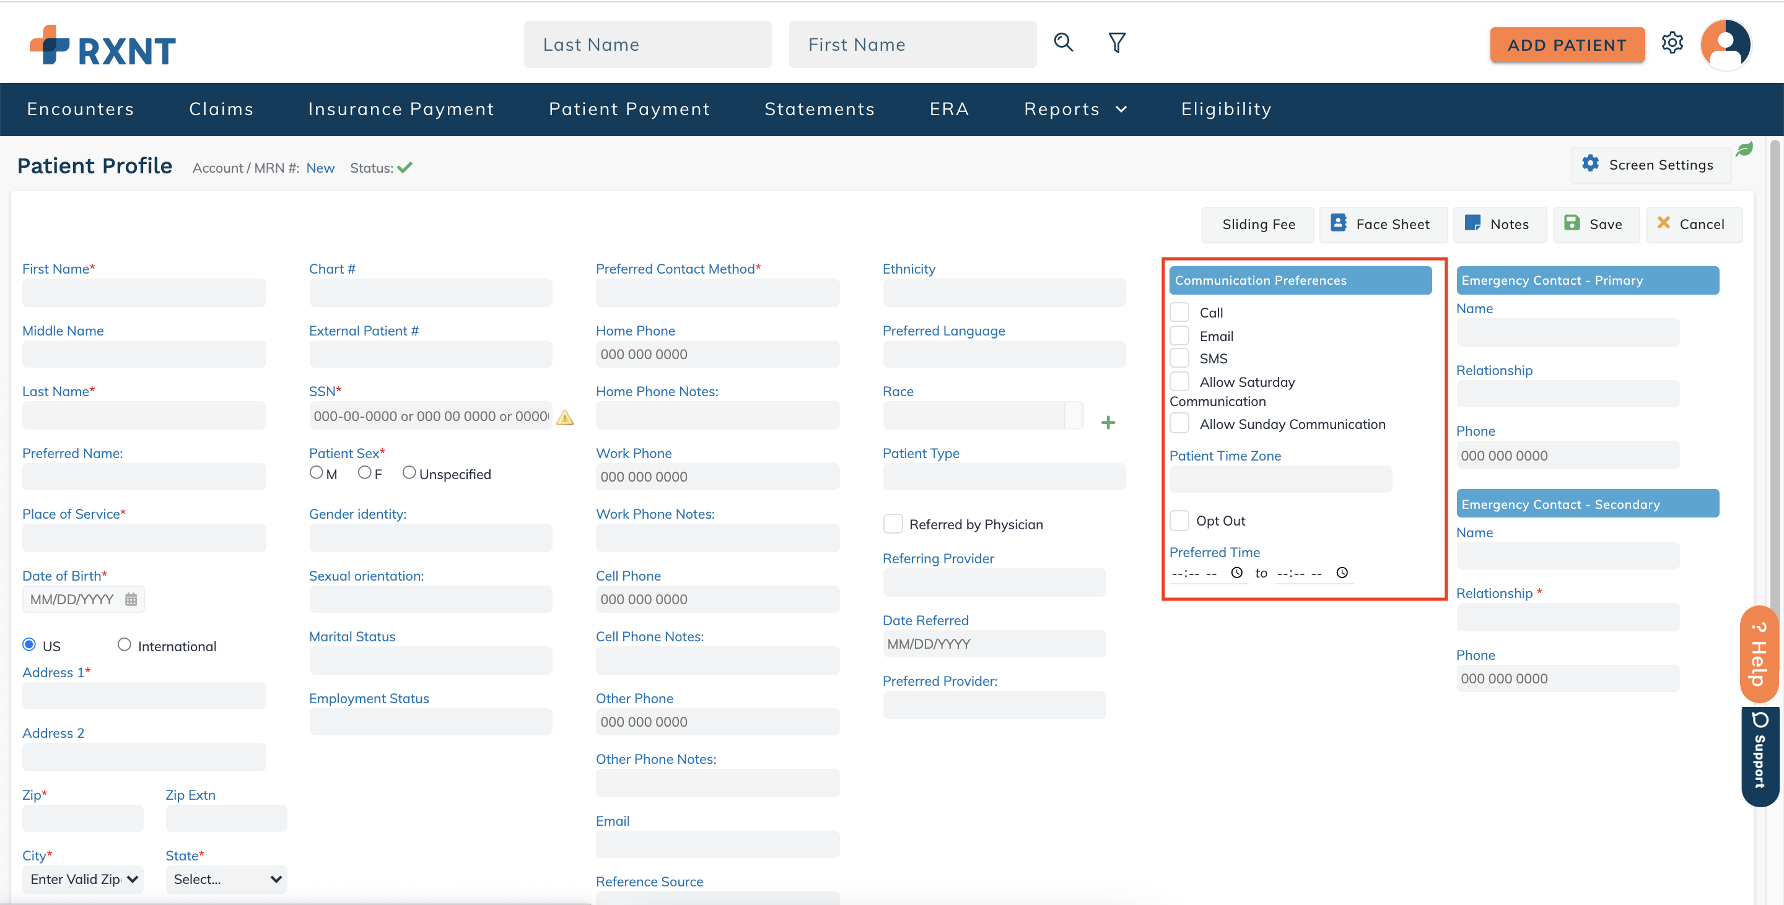Open the orange Help tab
The height and width of the screenshot is (905, 1784).
pos(1759,654)
